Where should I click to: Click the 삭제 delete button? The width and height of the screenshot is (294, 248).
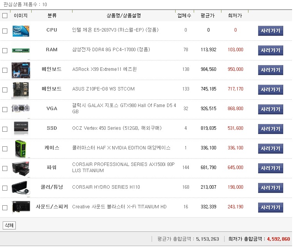coord(9,225)
